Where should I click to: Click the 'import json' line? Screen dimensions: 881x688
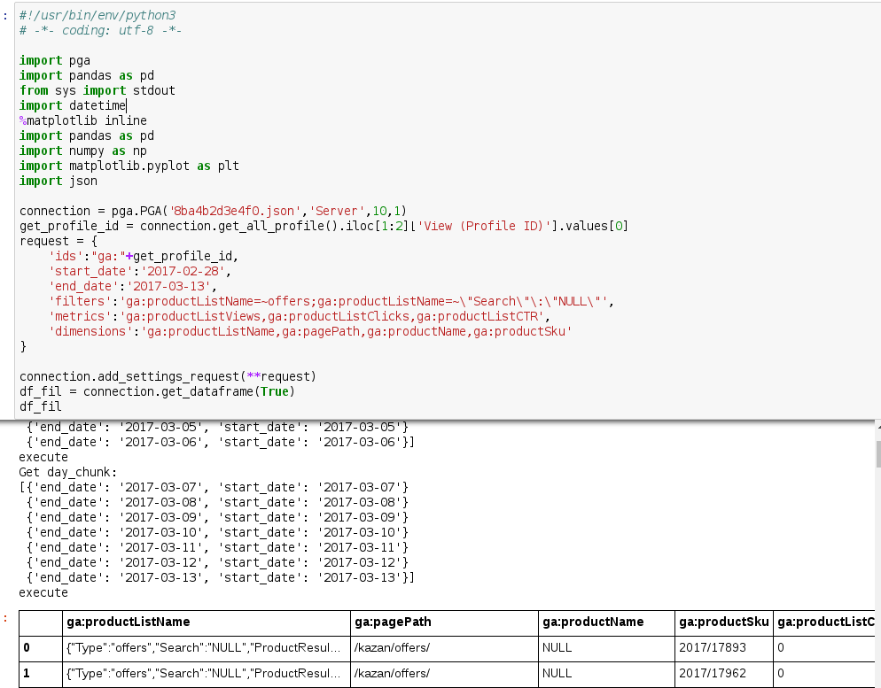pyautogui.click(x=58, y=182)
